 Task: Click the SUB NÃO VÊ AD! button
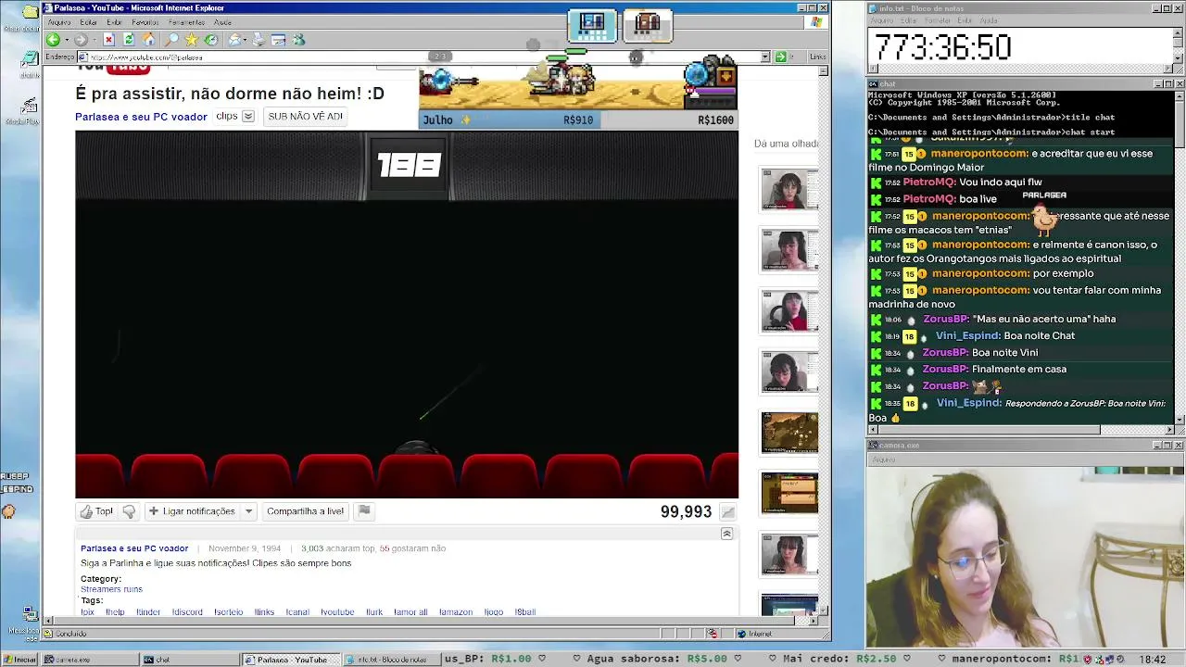[305, 117]
